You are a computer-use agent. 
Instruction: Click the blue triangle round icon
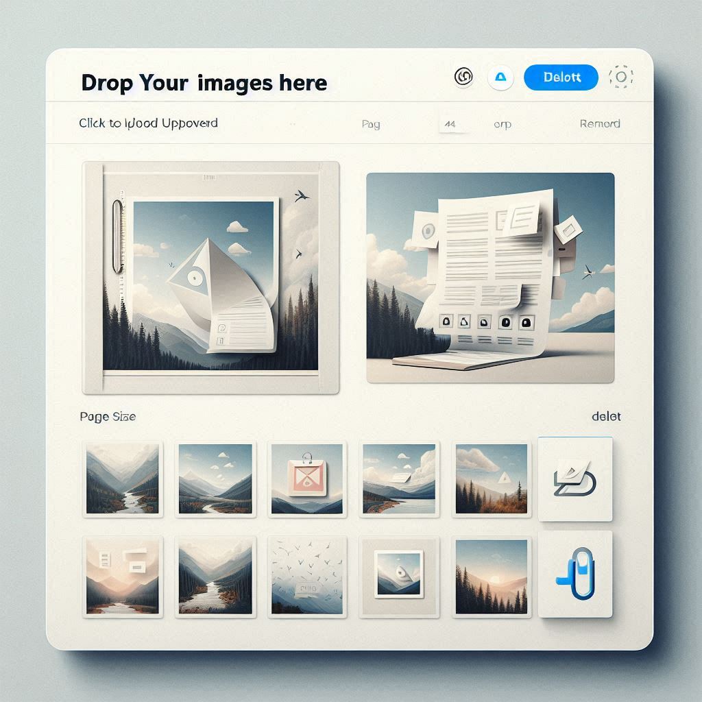(501, 78)
